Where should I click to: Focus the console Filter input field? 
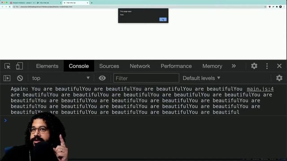click(146, 78)
